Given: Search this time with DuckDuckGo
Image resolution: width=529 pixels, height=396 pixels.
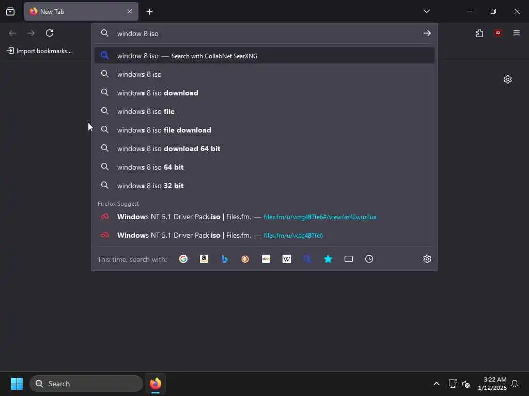Looking at the screenshot, I should [x=245, y=259].
